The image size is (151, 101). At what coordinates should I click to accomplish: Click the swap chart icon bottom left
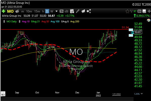(3, 94)
